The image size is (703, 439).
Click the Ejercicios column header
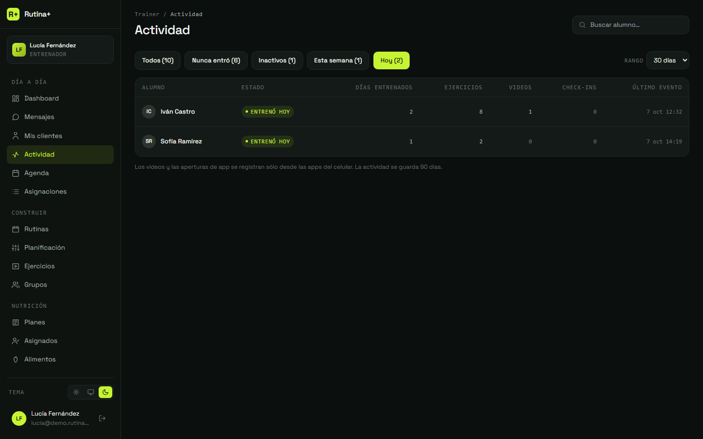(463, 88)
